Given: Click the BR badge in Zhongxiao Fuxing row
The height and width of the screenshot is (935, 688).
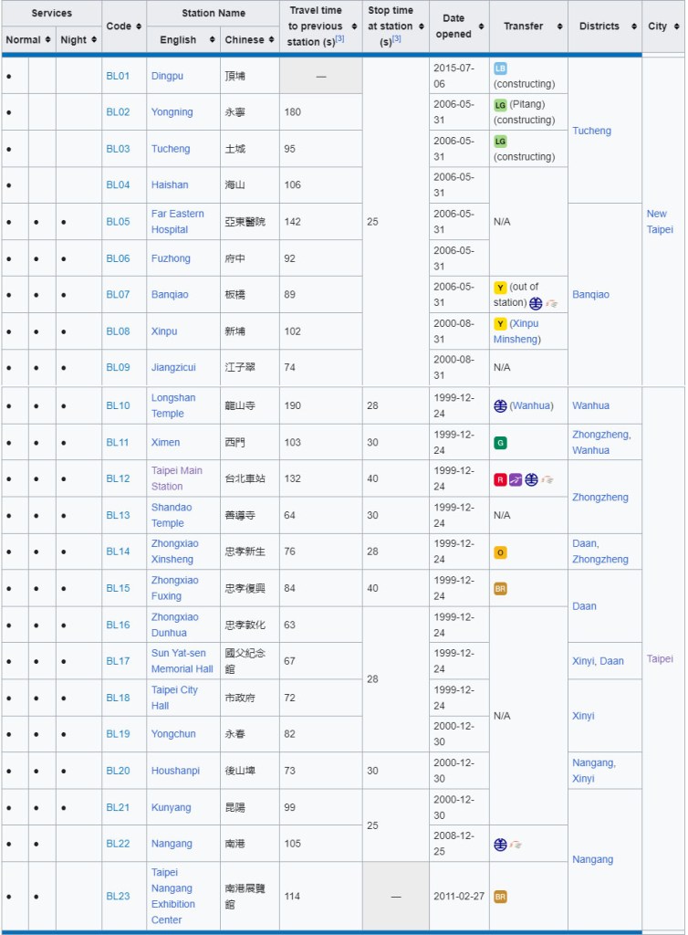Looking at the screenshot, I should point(500,589).
